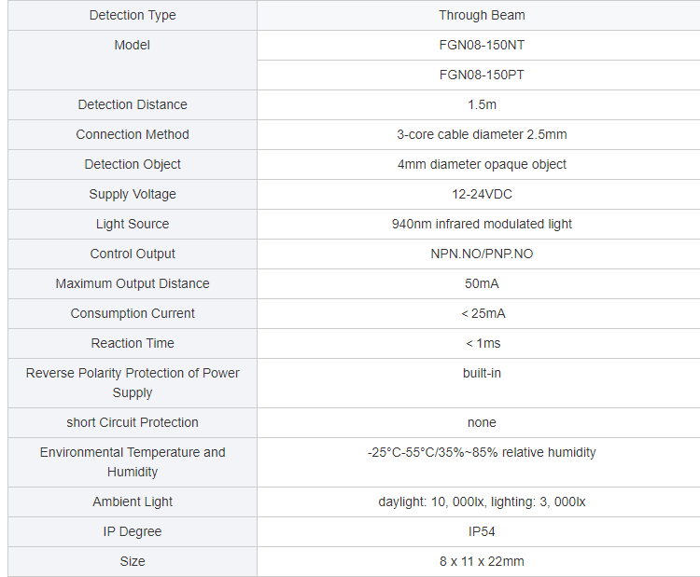The width and height of the screenshot is (700, 577).
Task: Click the Supply Voltage label
Action: click(x=133, y=195)
